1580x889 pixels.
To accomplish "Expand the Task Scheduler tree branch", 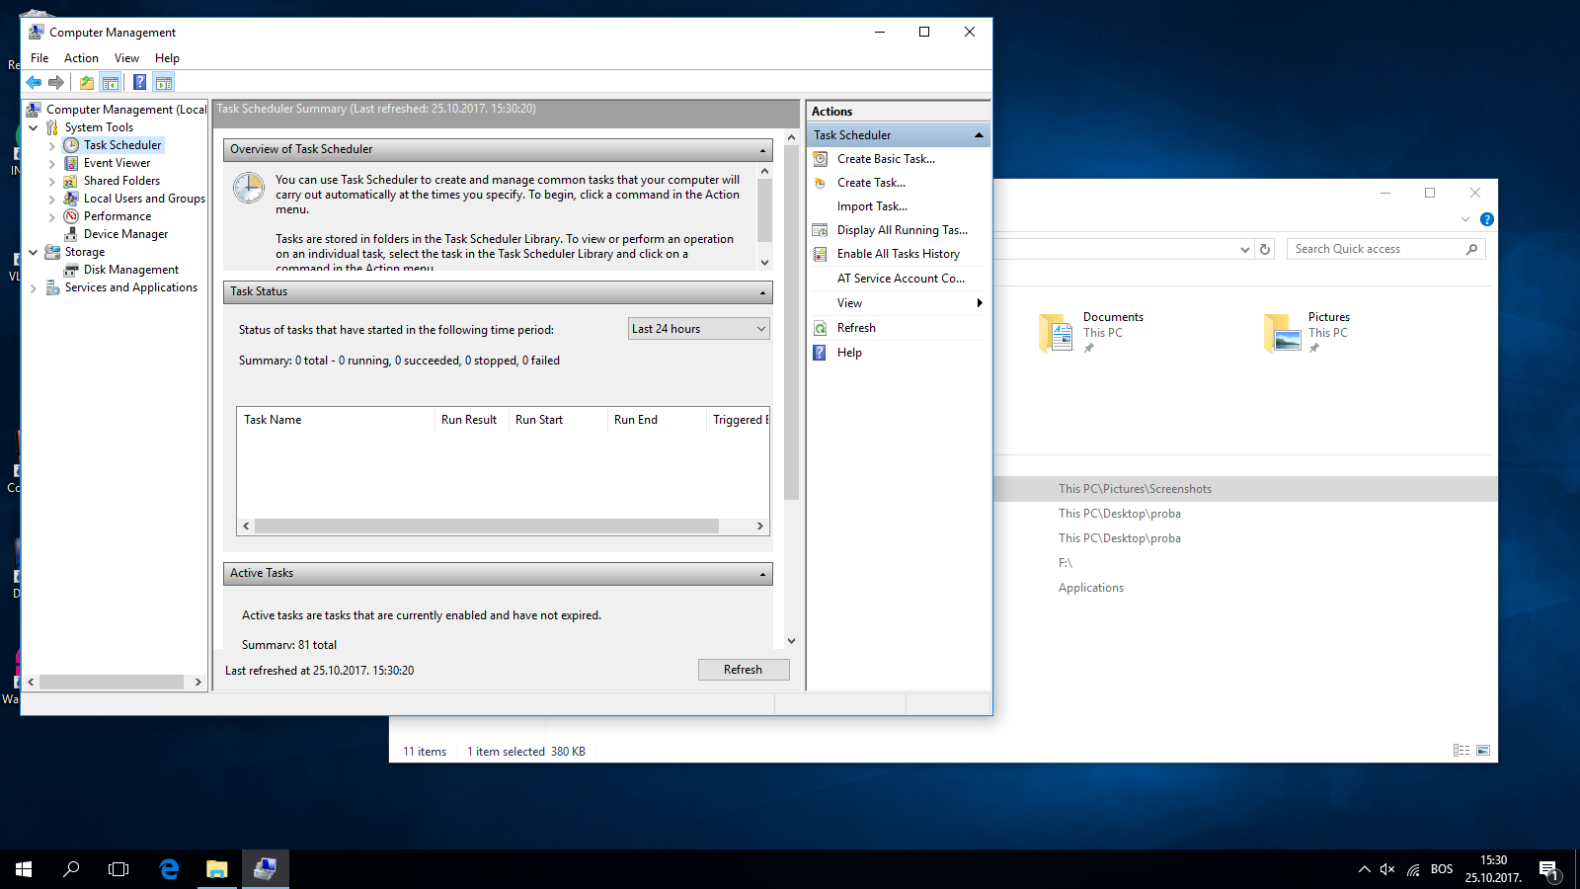I will (x=52, y=145).
